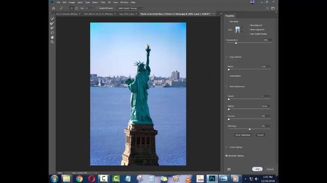Open the Edit menu
This screenshot has width=327, height=183.
[65, 2]
